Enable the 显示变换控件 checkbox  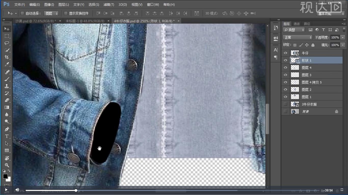point(66,13)
